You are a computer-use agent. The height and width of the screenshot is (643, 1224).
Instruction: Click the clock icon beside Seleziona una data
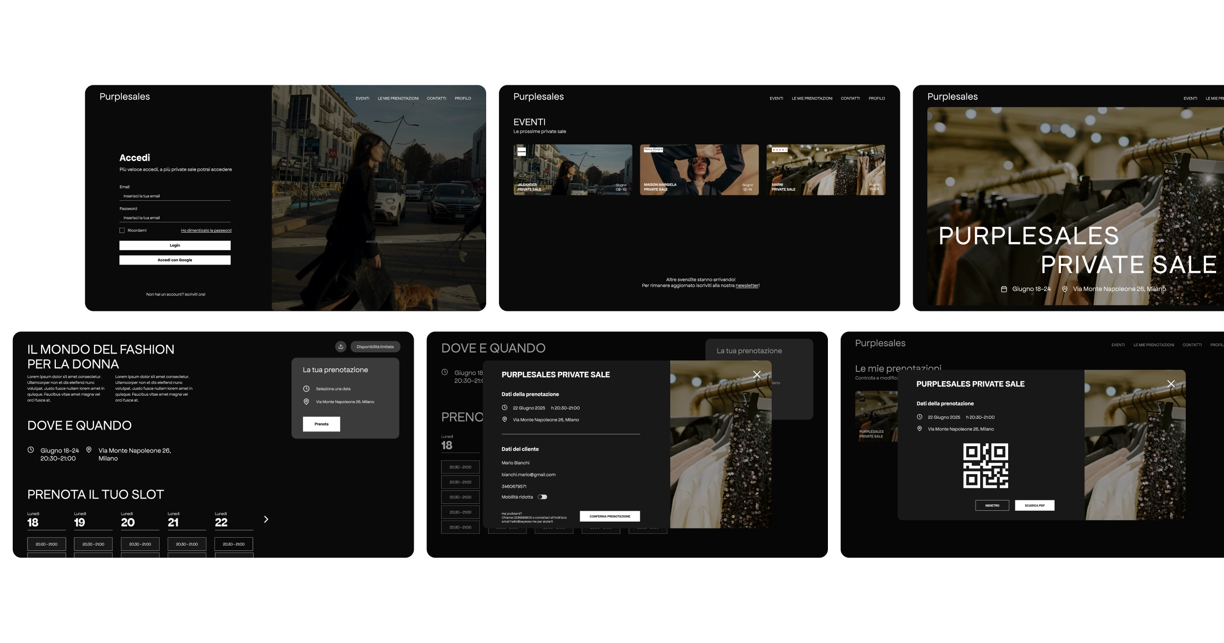(x=306, y=389)
